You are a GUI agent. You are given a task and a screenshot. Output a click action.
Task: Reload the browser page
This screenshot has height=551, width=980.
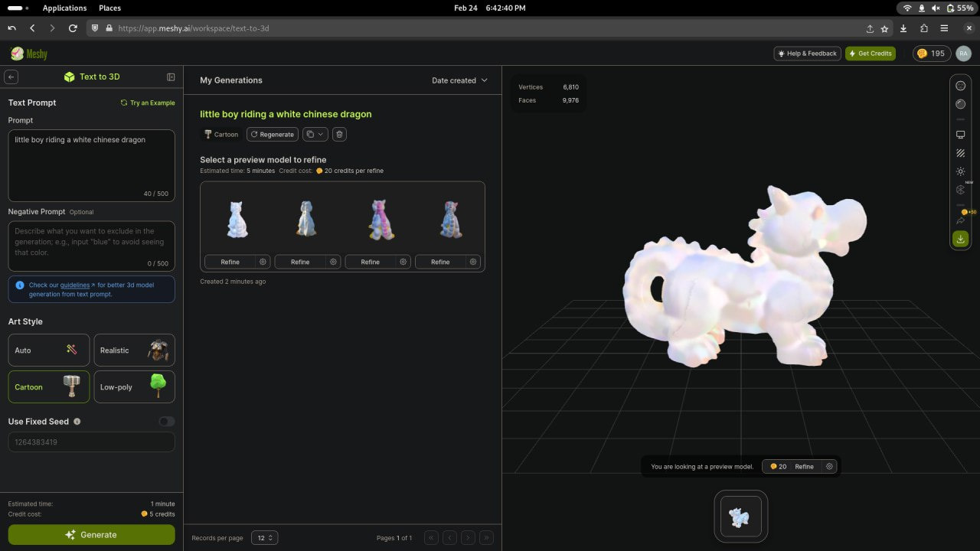click(x=73, y=28)
